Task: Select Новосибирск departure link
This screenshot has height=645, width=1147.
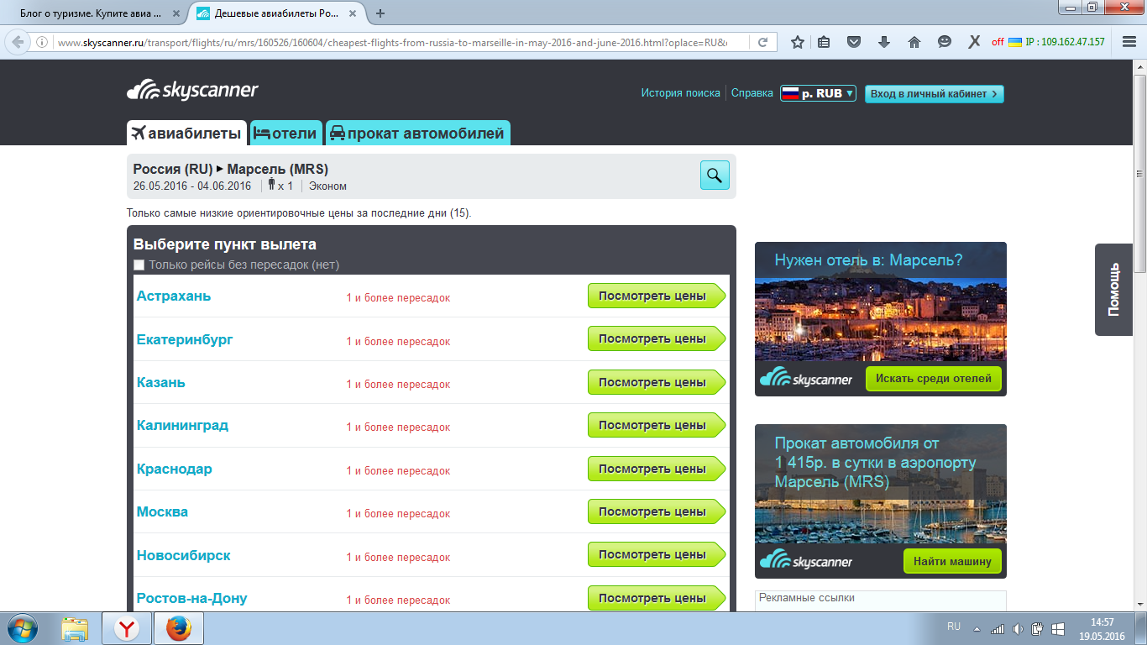Action: tap(183, 555)
